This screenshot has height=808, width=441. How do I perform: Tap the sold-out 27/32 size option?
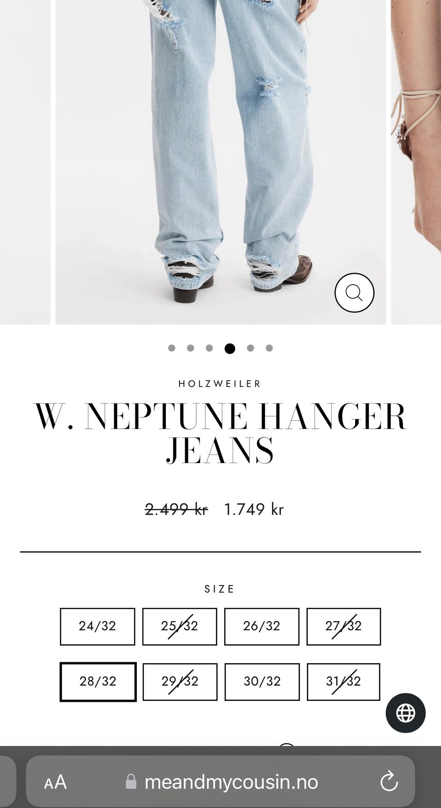344,626
